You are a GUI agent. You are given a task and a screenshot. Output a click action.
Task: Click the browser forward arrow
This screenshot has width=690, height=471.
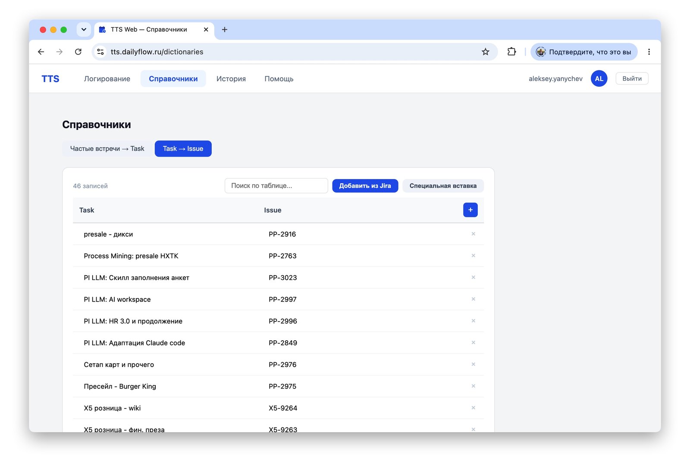coord(60,52)
